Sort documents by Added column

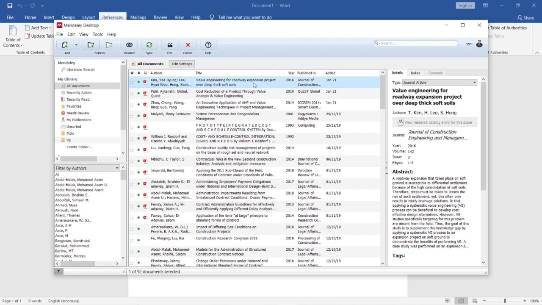click(351, 73)
